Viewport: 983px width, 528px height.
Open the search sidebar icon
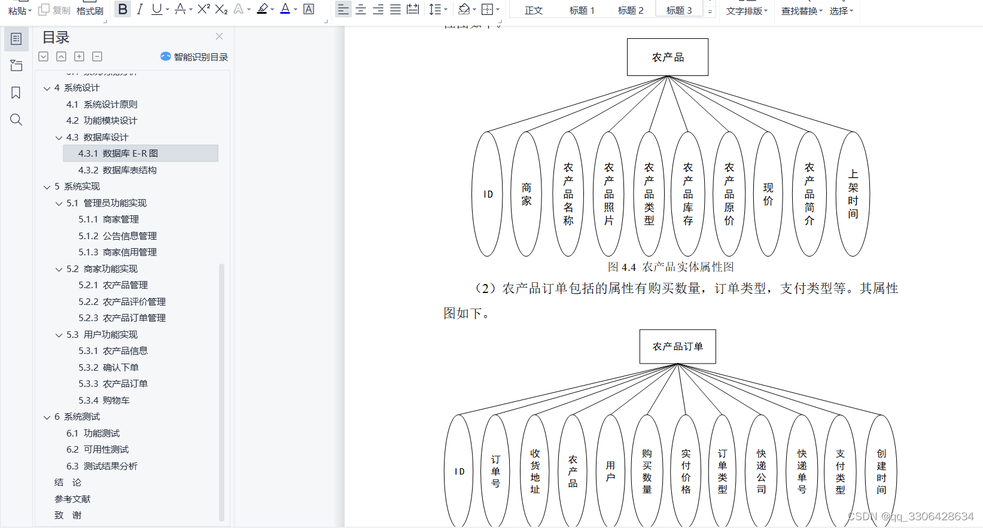(16, 120)
